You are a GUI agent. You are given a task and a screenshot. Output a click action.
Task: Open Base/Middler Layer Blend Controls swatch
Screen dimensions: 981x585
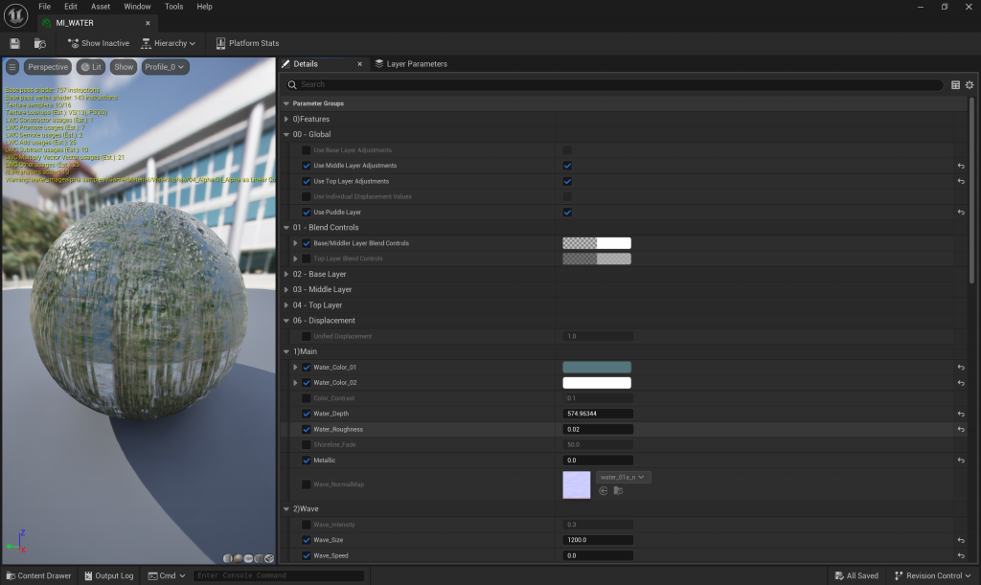coord(597,243)
